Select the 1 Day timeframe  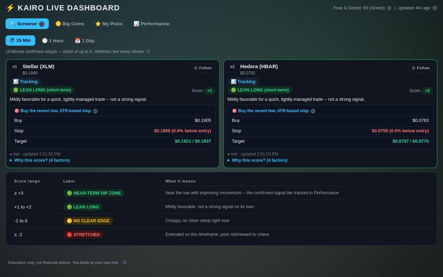[84, 41]
